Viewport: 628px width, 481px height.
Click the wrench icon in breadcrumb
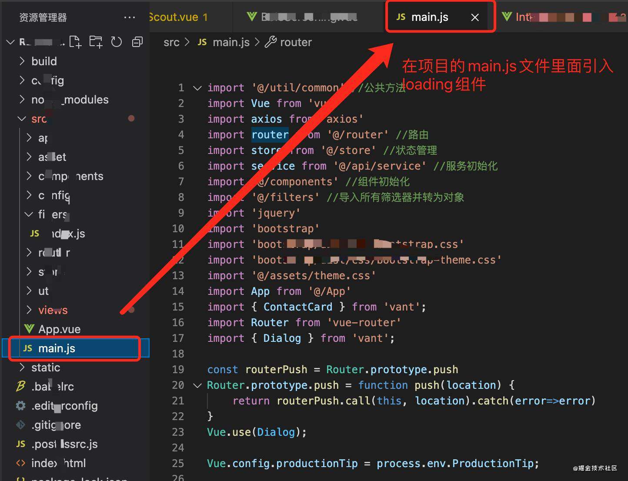(x=271, y=42)
